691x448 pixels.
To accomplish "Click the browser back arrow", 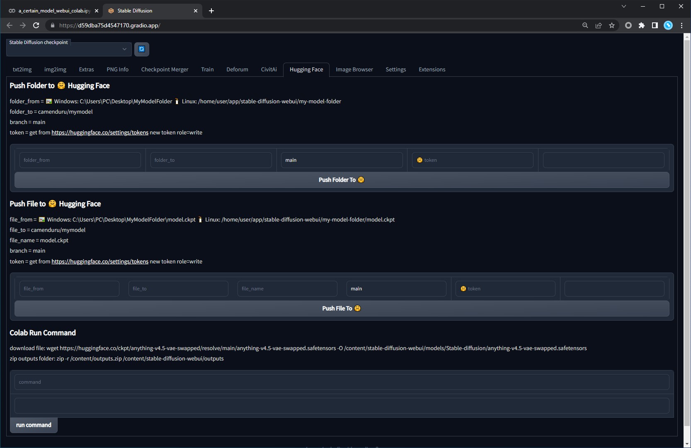I will pos(10,25).
